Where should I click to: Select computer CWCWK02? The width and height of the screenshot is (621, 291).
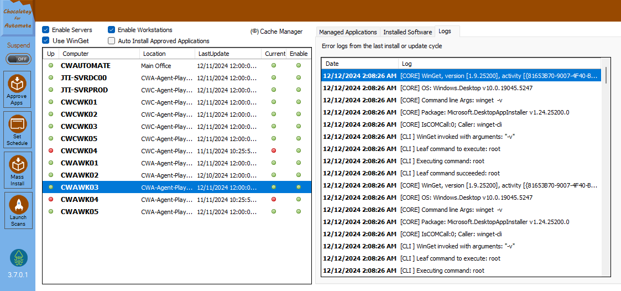(x=176, y=114)
